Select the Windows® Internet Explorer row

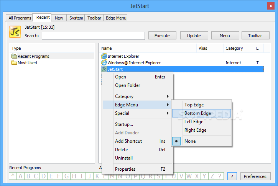coord(182,63)
